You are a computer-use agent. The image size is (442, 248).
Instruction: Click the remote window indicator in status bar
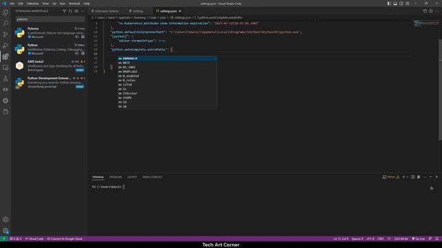pyautogui.click(x=4, y=239)
